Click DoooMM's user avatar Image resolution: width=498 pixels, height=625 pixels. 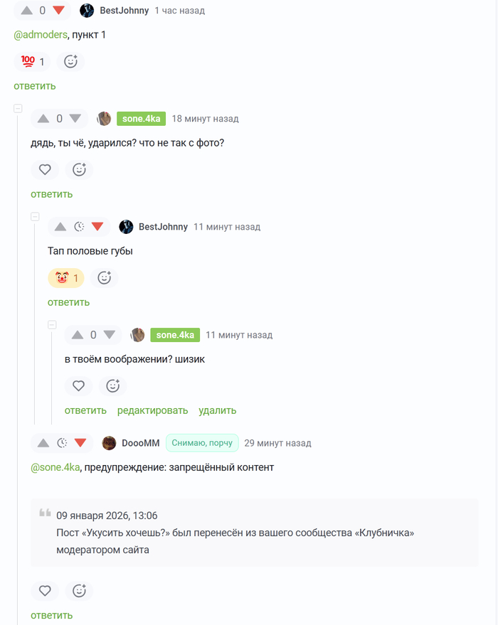point(109,443)
